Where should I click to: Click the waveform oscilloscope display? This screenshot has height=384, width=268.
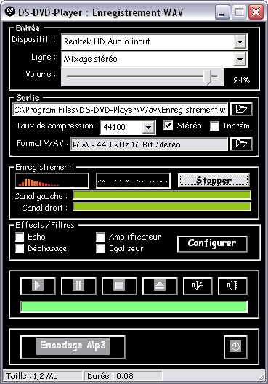pyautogui.click(x=133, y=181)
